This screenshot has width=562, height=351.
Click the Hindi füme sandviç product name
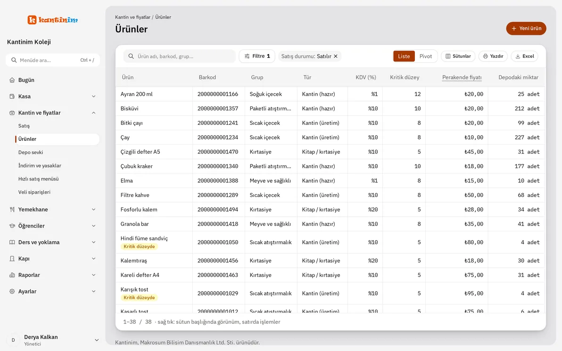click(144, 238)
